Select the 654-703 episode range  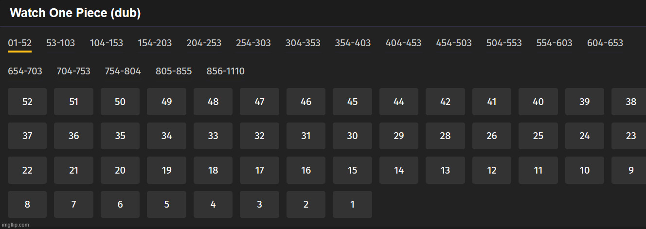(25, 71)
